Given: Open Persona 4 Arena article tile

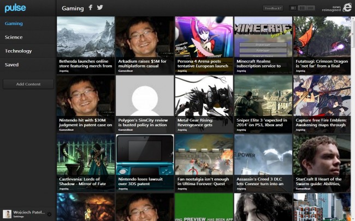Looking at the screenshot, I should pos(204,45).
